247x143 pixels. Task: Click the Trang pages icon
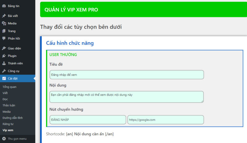4,31
